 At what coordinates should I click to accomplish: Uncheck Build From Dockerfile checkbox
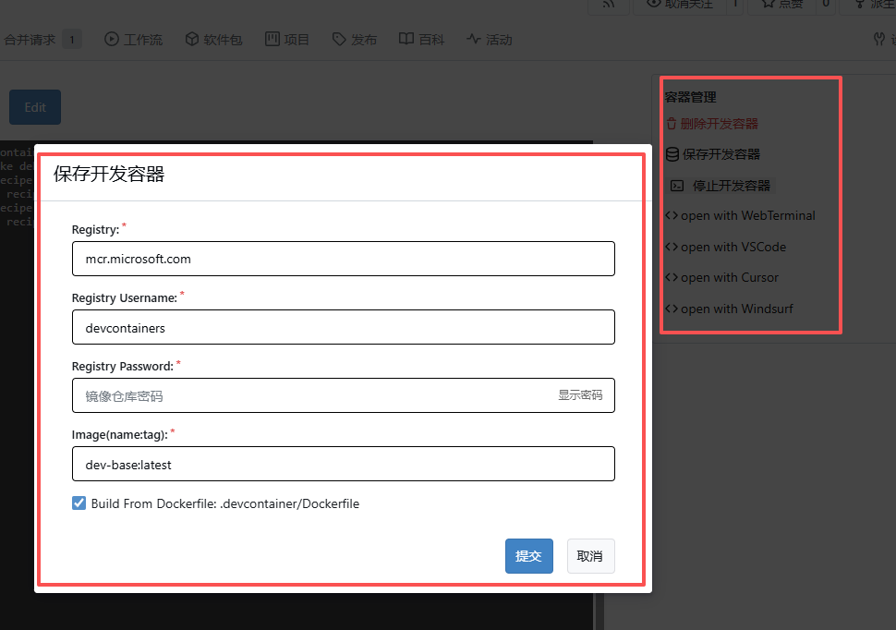point(79,503)
